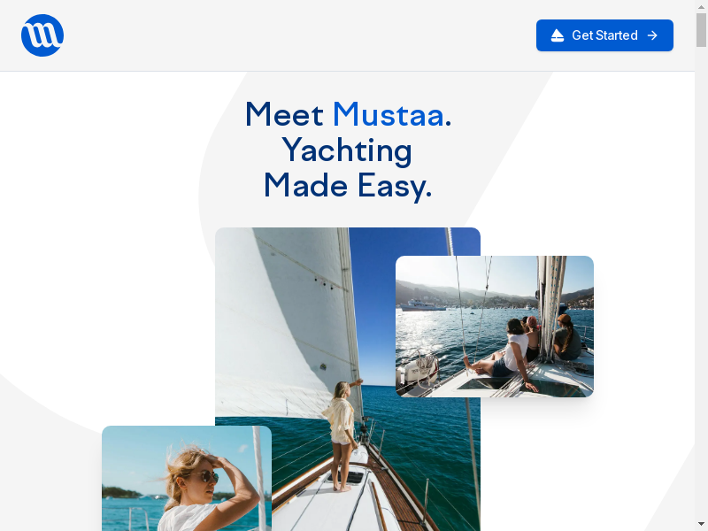
Task: Open the photo of friends sitting on deck
Action: click(495, 327)
